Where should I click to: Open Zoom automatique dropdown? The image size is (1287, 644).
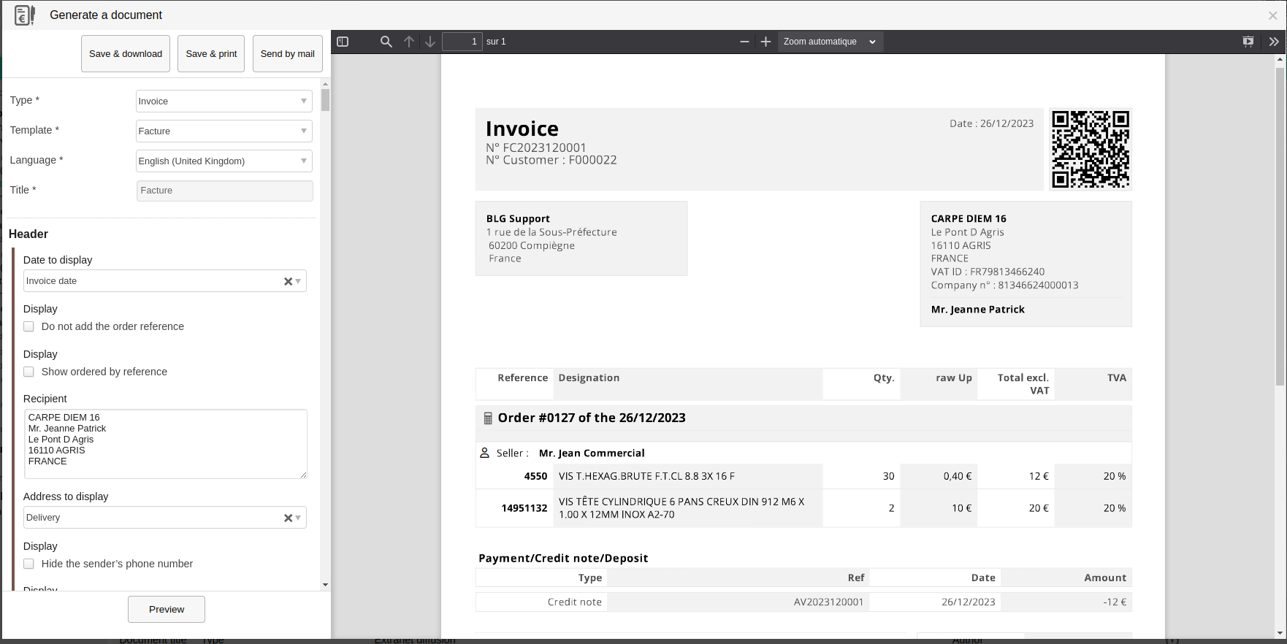(830, 42)
